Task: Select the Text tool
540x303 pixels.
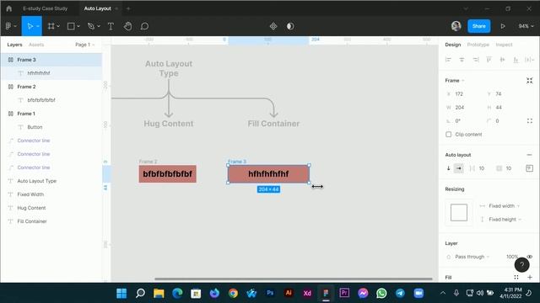Action: point(111,26)
